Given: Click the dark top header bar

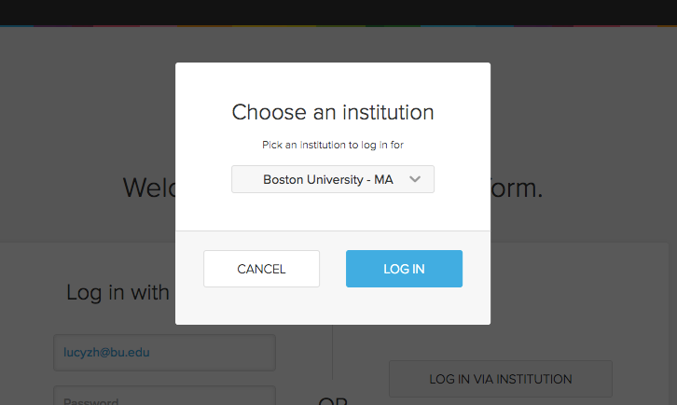Looking at the screenshot, I should pyautogui.click(x=338, y=11).
